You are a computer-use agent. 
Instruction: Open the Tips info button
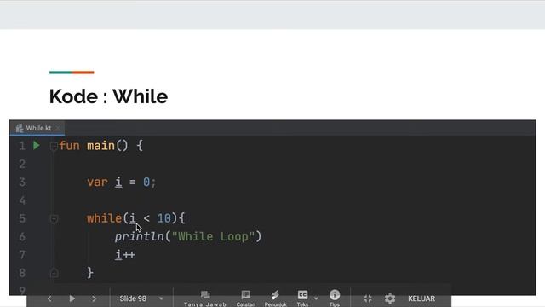(x=335, y=298)
